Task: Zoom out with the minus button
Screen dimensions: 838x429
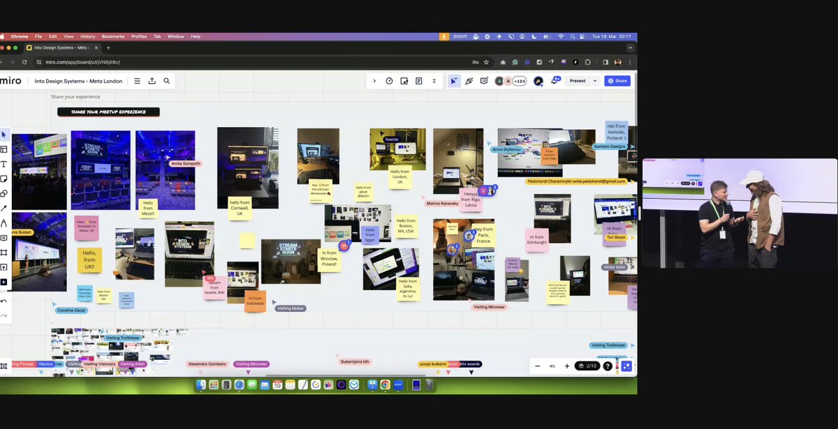Action: pyautogui.click(x=537, y=366)
